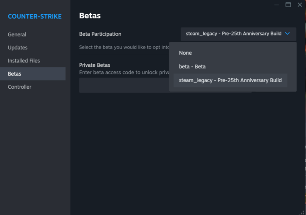This screenshot has height=215, width=306.
Task: Select the beta - Beta option
Action: click(x=192, y=66)
